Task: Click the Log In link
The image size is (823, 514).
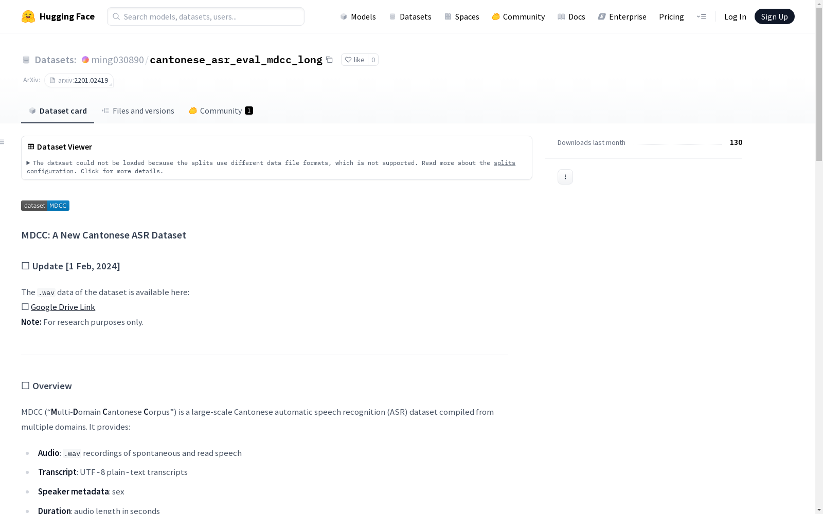Action: coord(735,16)
